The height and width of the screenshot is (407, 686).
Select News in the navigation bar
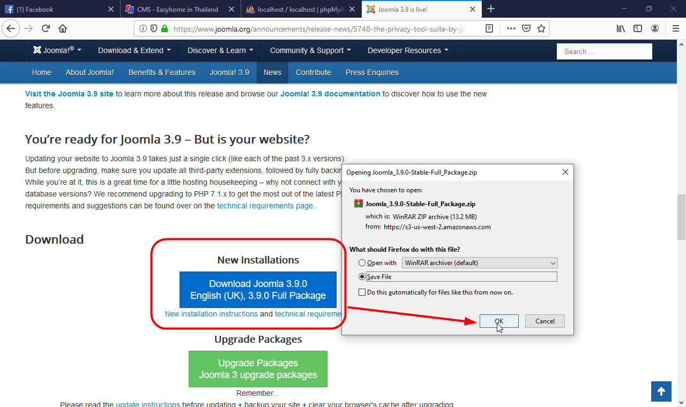pyautogui.click(x=272, y=72)
